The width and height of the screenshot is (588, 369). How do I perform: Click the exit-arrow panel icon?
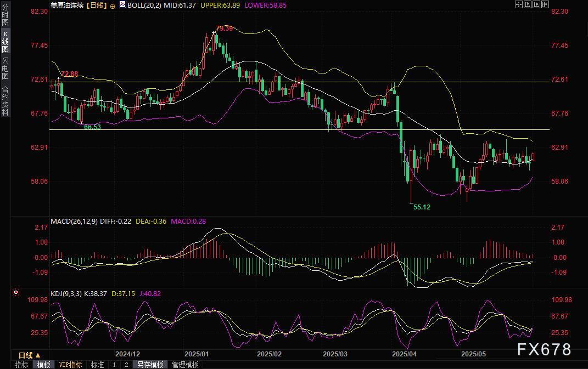545,4
